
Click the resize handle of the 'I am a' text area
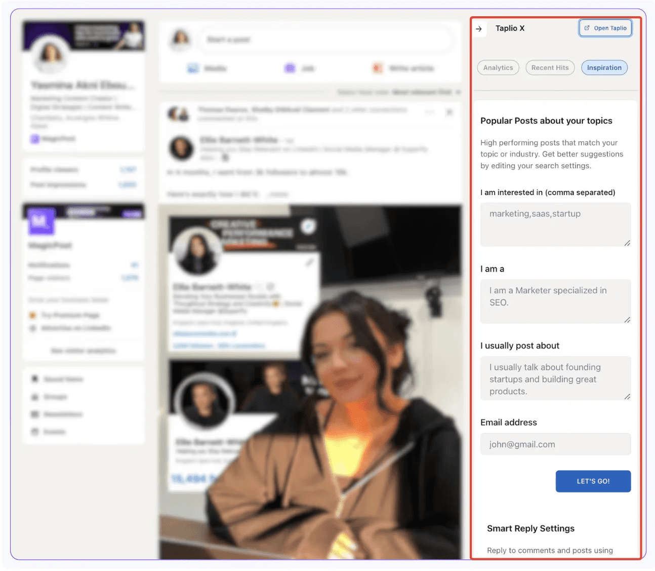pos(627,320)
